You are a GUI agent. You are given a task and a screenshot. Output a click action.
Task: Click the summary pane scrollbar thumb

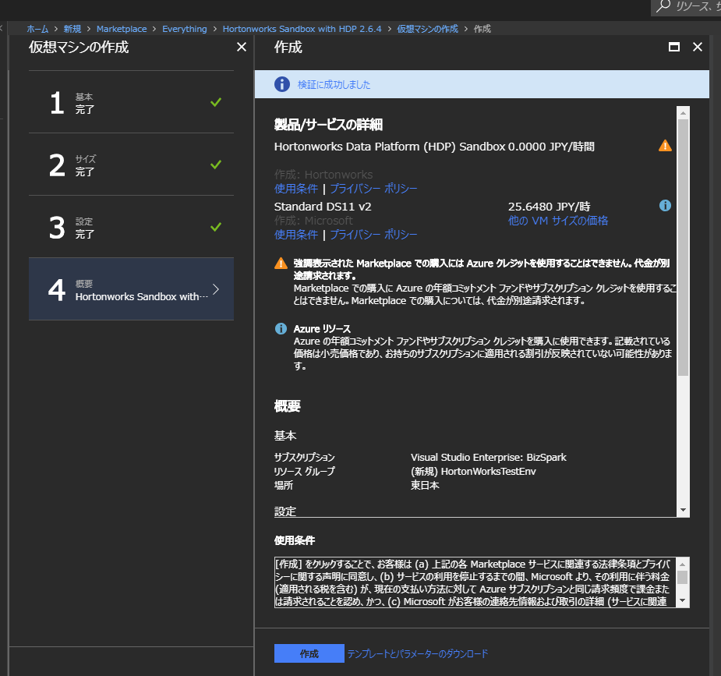[683, 247]
